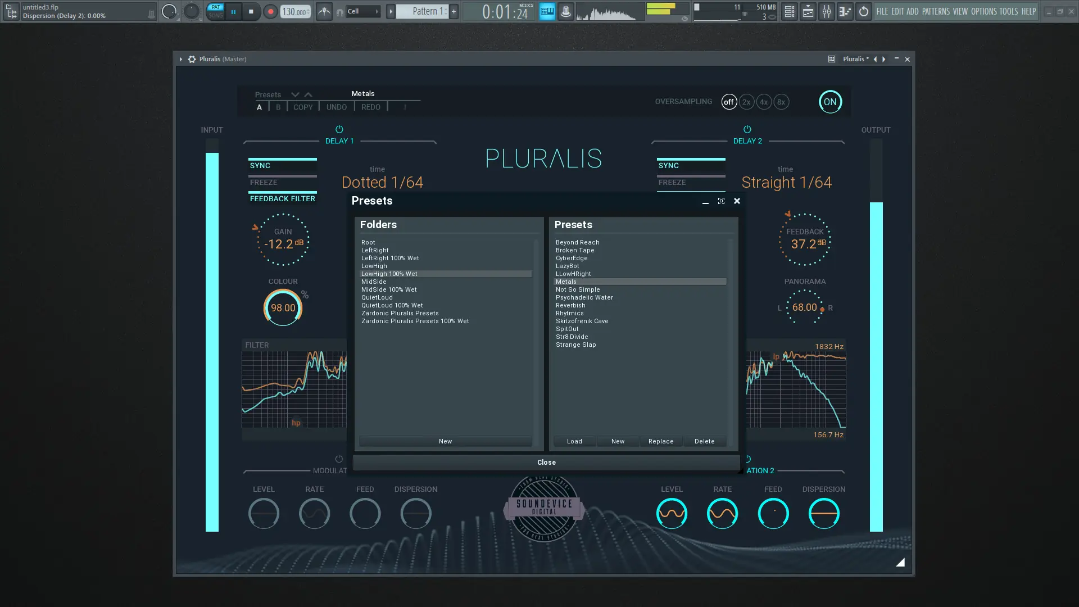Click the Load preset button
This screenshot has height=607, width=1079.
[x=574, y=441]
